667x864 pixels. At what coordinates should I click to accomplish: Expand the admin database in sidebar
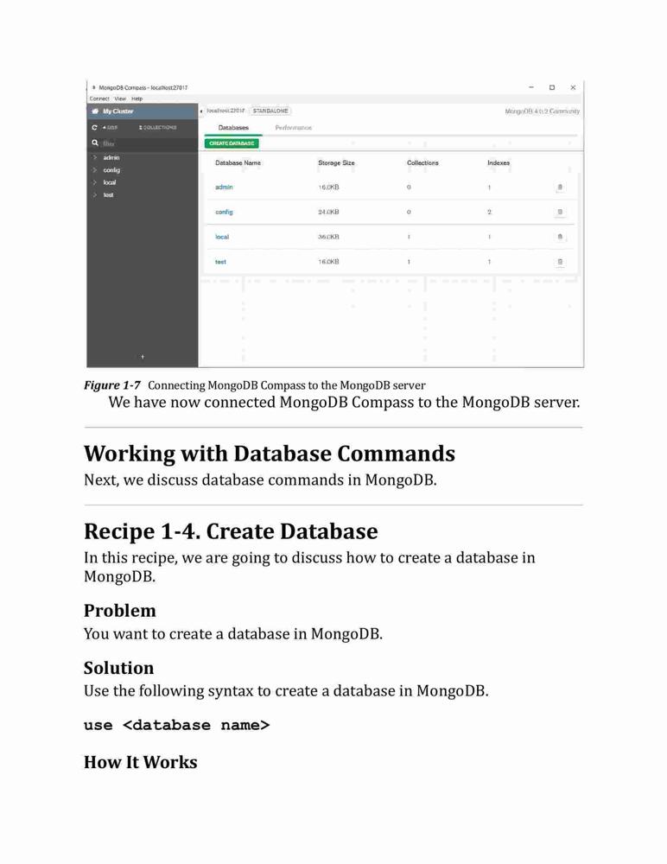[x=95, y=157]
